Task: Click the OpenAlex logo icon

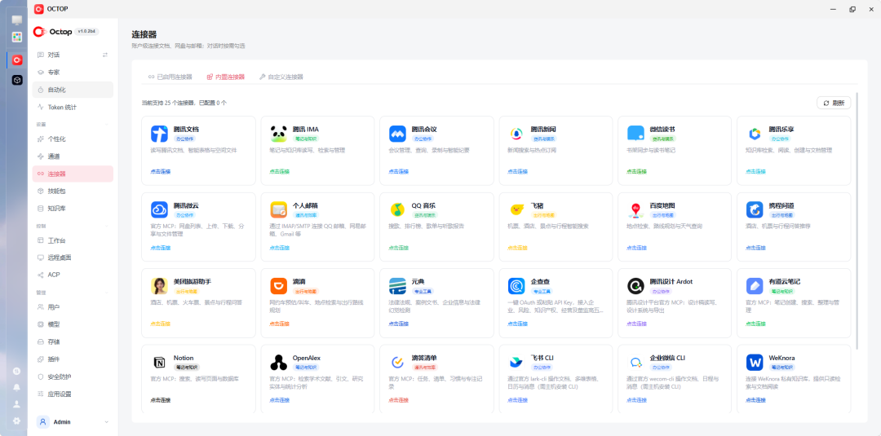Action: coord(279,363)
